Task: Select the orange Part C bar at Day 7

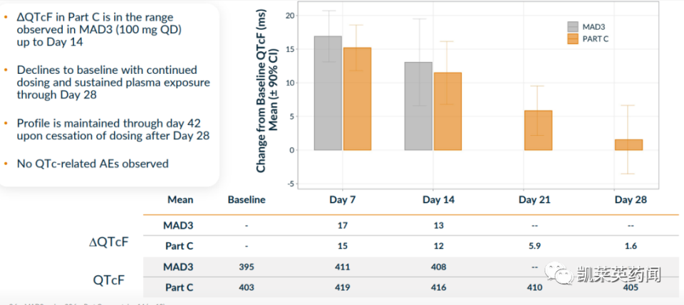Action: (x=357, y=99)
